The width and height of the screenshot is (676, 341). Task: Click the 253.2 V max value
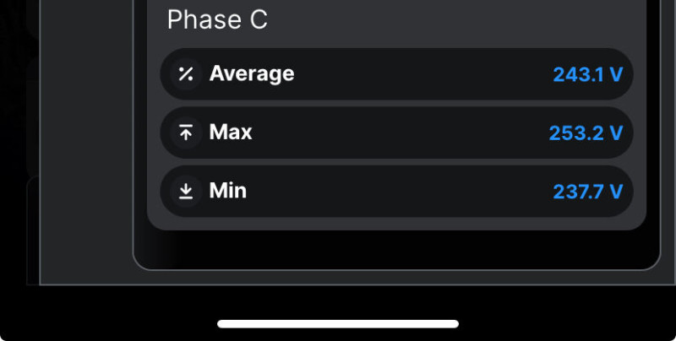point(586,133)
